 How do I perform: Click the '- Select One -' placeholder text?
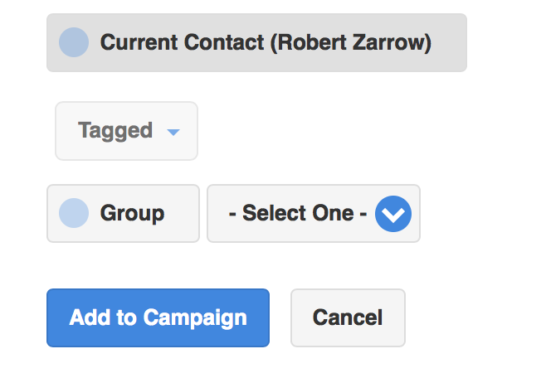point(298,212)
